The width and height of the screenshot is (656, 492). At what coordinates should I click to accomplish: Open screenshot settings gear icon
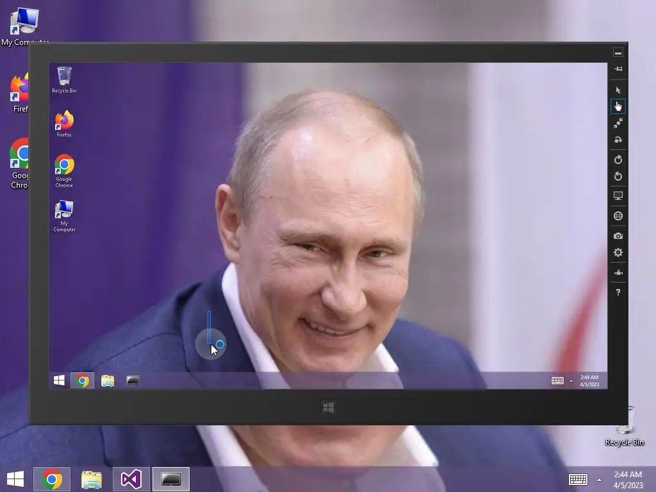click(x=618, y=252)
